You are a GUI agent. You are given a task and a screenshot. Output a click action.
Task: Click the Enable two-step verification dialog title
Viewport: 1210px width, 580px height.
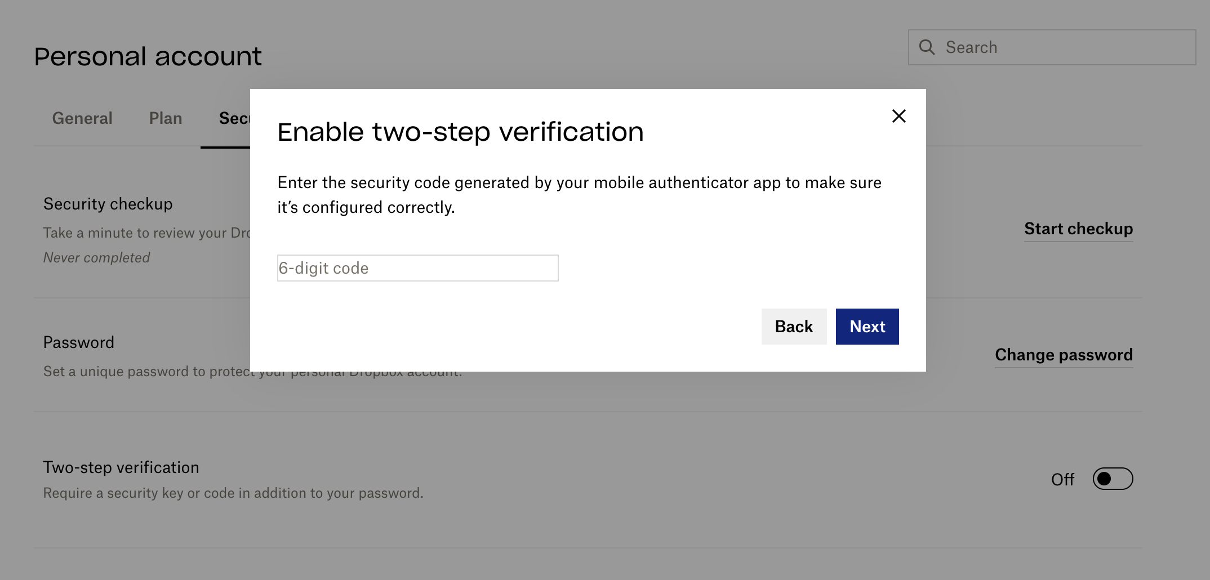click(x=460, y=132)
